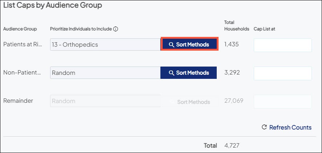The image size is (322, 153).
Task: Click the 1,435 households count
Action: (x=232, y=44)
